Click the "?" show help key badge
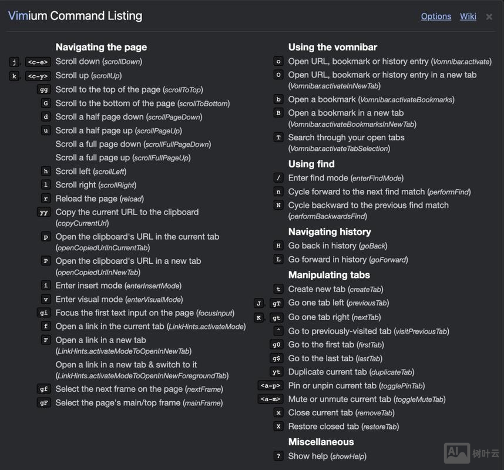The image size is (504, 470). click(x=278, y=456)
